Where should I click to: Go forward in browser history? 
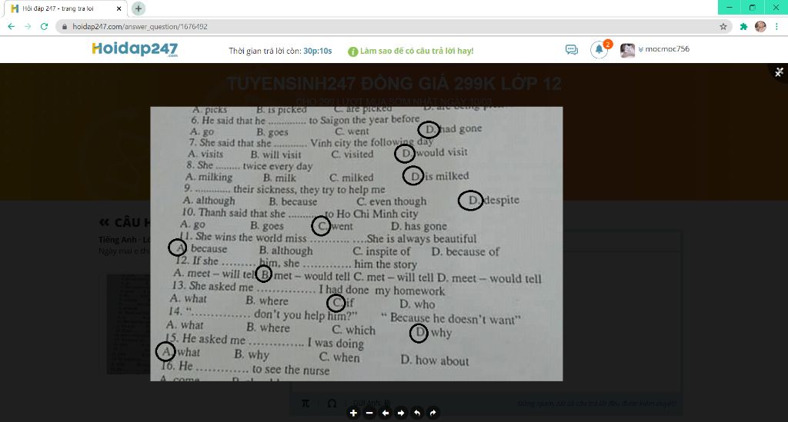coord(28,27)
